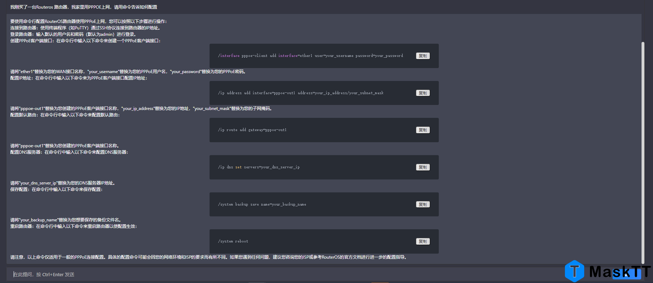Image resolution: width=653 pixels, height=283 pixels.
Task: Click the line about default admin login
Action: tap(73, 34)
